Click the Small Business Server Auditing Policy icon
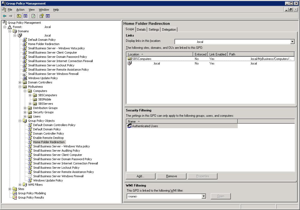Viewport: 300px width, 210px height. click(x=30, y=150)
